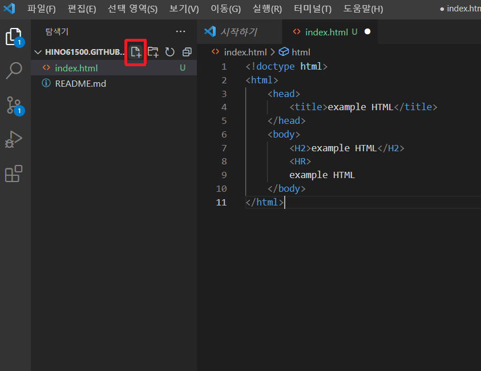This screenshot has height=371, width=481.
Task: Close index.html tab via unsaved dot
Action: 367,32
